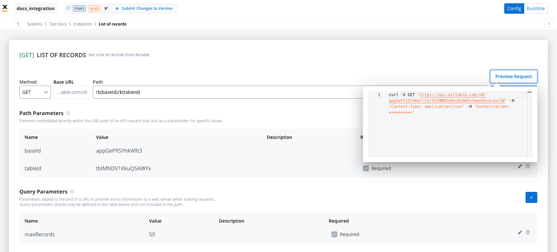
Task: Add a new query parameter
Action: point(531,197)
